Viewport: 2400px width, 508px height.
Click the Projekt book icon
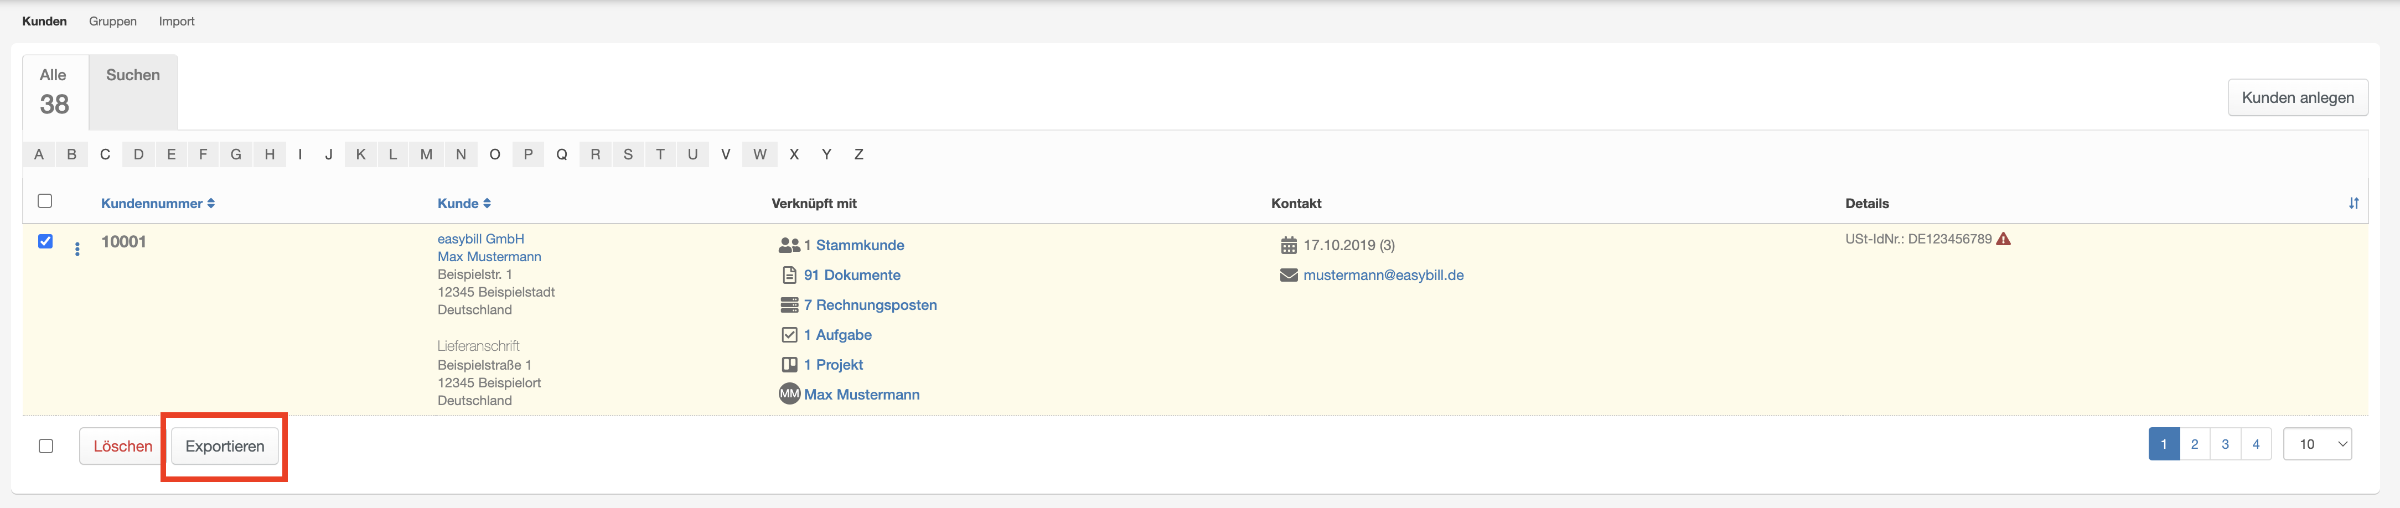coord(789,365)
